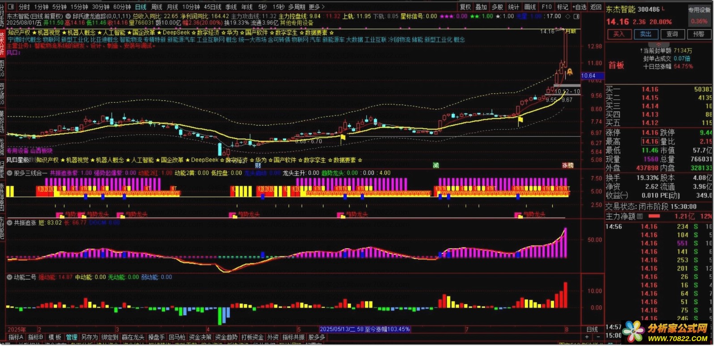Image resolution: width=715 pixels, height=346 pixels.
Task: Apply the 股多多 indicator
Action: (x=317, y=337)
